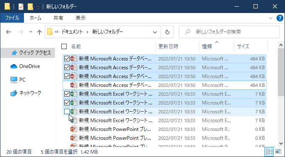The image size is (285, 157).
Task: Select ネットワーク in navigation pane
Action: pos(30,93)
